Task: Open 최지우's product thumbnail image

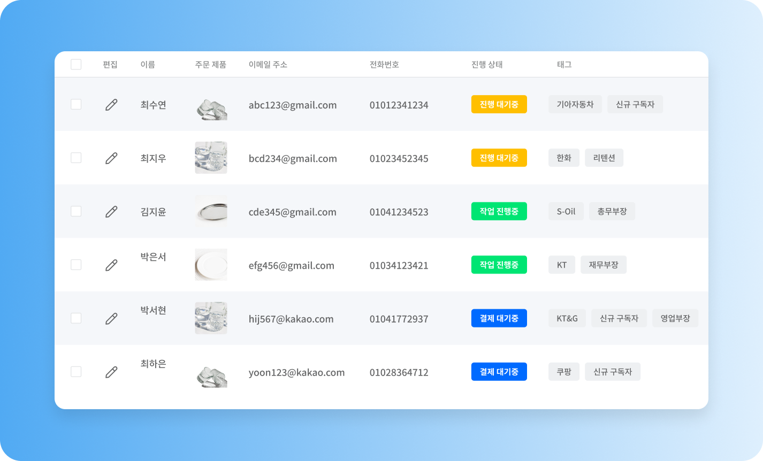Action: pyautogui.click(x=211, y=158)
